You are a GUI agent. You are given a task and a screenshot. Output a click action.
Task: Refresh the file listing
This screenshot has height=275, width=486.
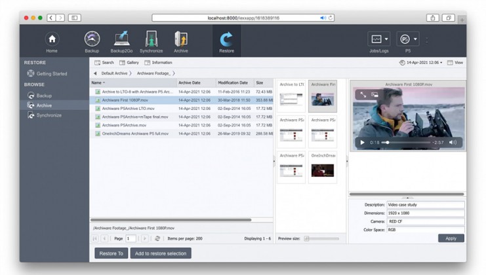[x=157, y=238]
